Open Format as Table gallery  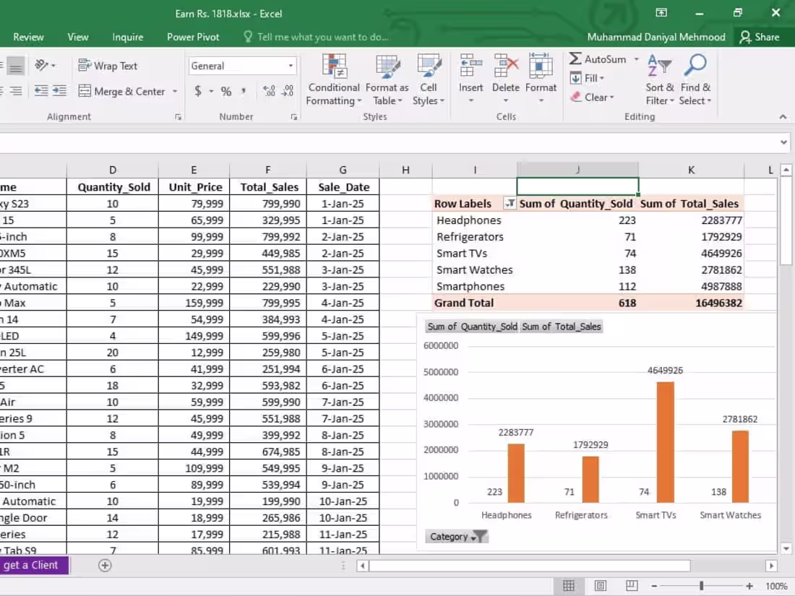pyautogui.click(x=387, y=79)
